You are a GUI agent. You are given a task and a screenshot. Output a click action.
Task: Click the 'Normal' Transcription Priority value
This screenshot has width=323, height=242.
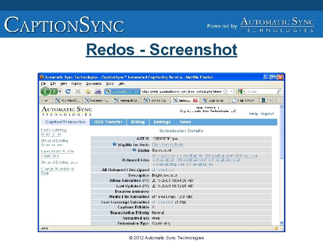click(x=158, y=213)
